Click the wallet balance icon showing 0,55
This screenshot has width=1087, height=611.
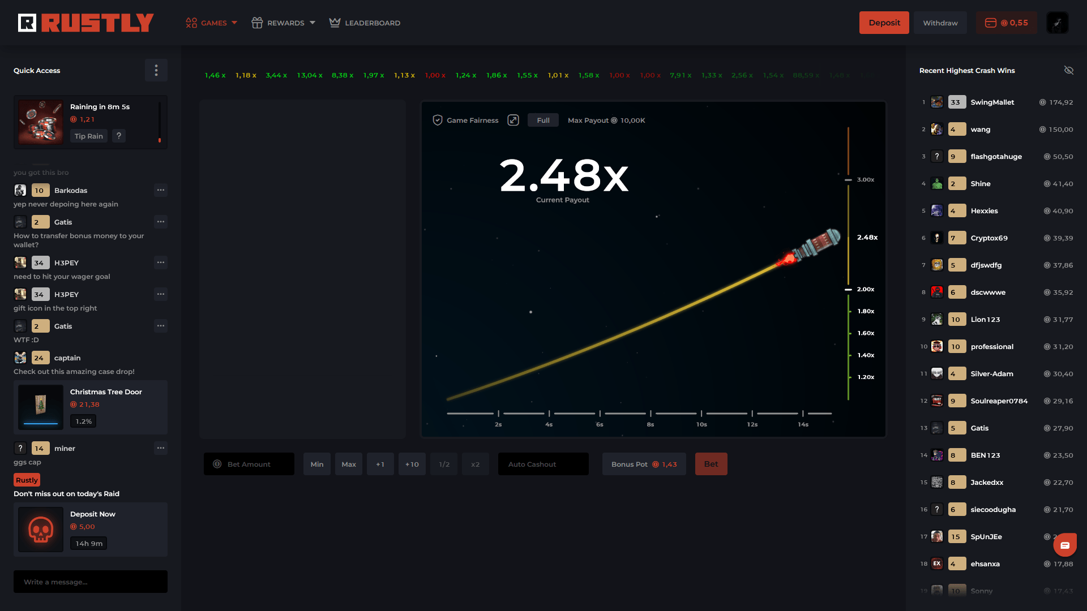[990, 23]
